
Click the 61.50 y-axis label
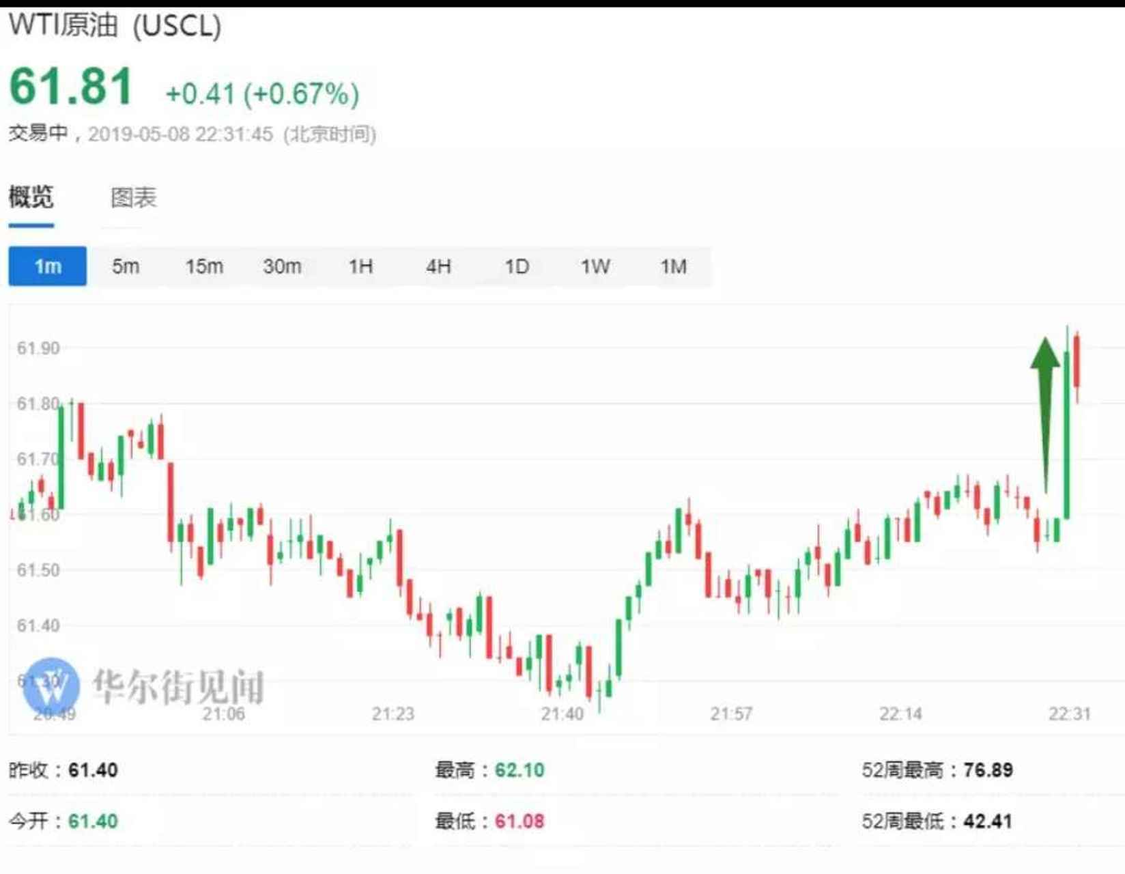pos(38,570)
